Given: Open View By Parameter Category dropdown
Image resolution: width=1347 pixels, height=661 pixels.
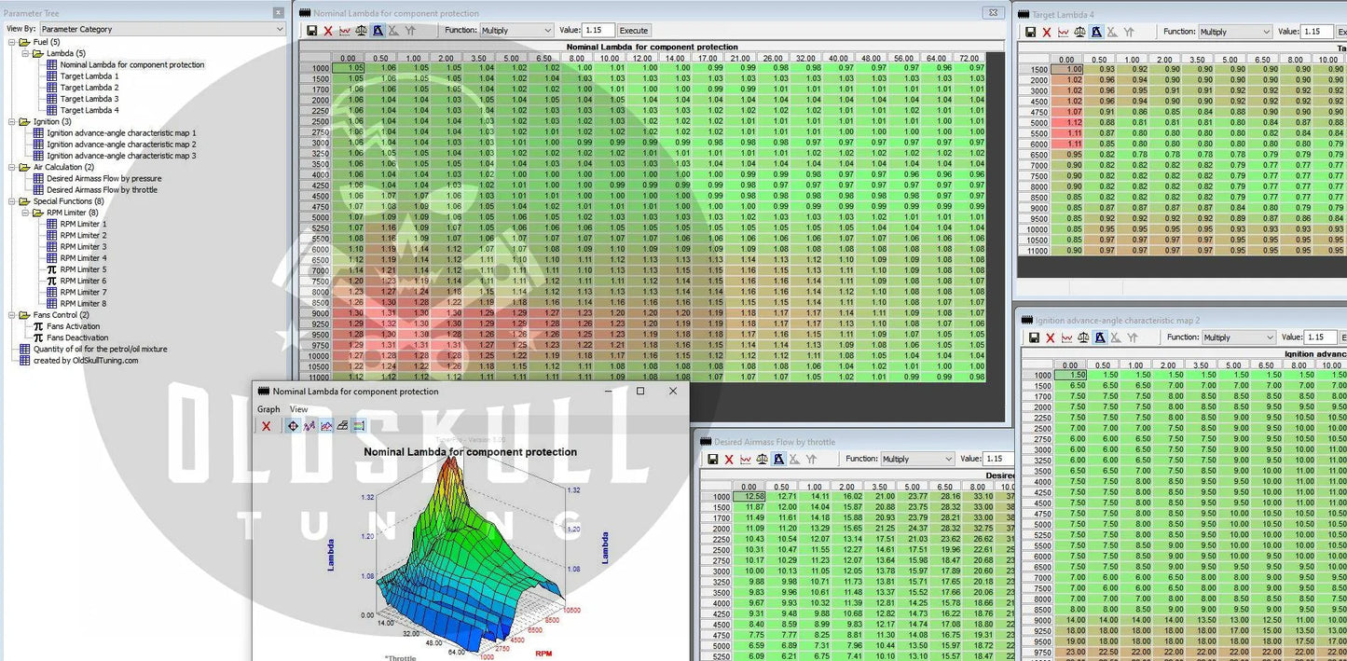Looking at the screenshot, I should click(162, 29).
